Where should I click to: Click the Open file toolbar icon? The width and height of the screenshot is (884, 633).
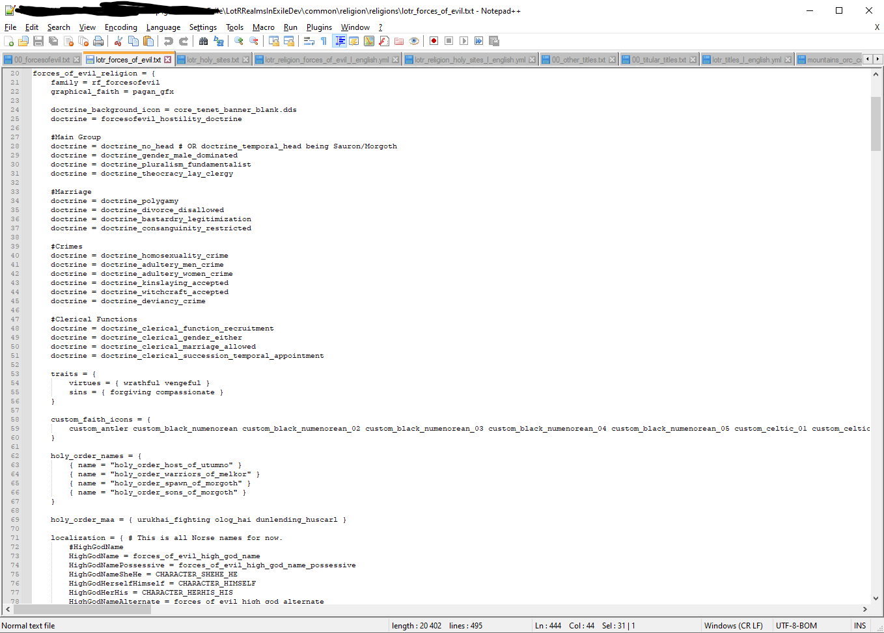[x=23, y=41]
